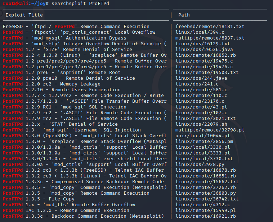
Task: Click path linux/dos/20536.java
Action: tap(204, 49)
